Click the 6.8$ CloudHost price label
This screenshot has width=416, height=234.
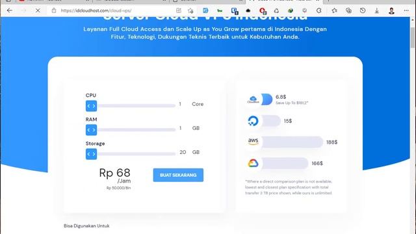281,97
